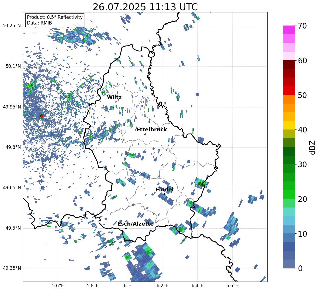The image size is (319, 291).
Task: Click the Ettelbruck city label
Action: coord(152,129)
